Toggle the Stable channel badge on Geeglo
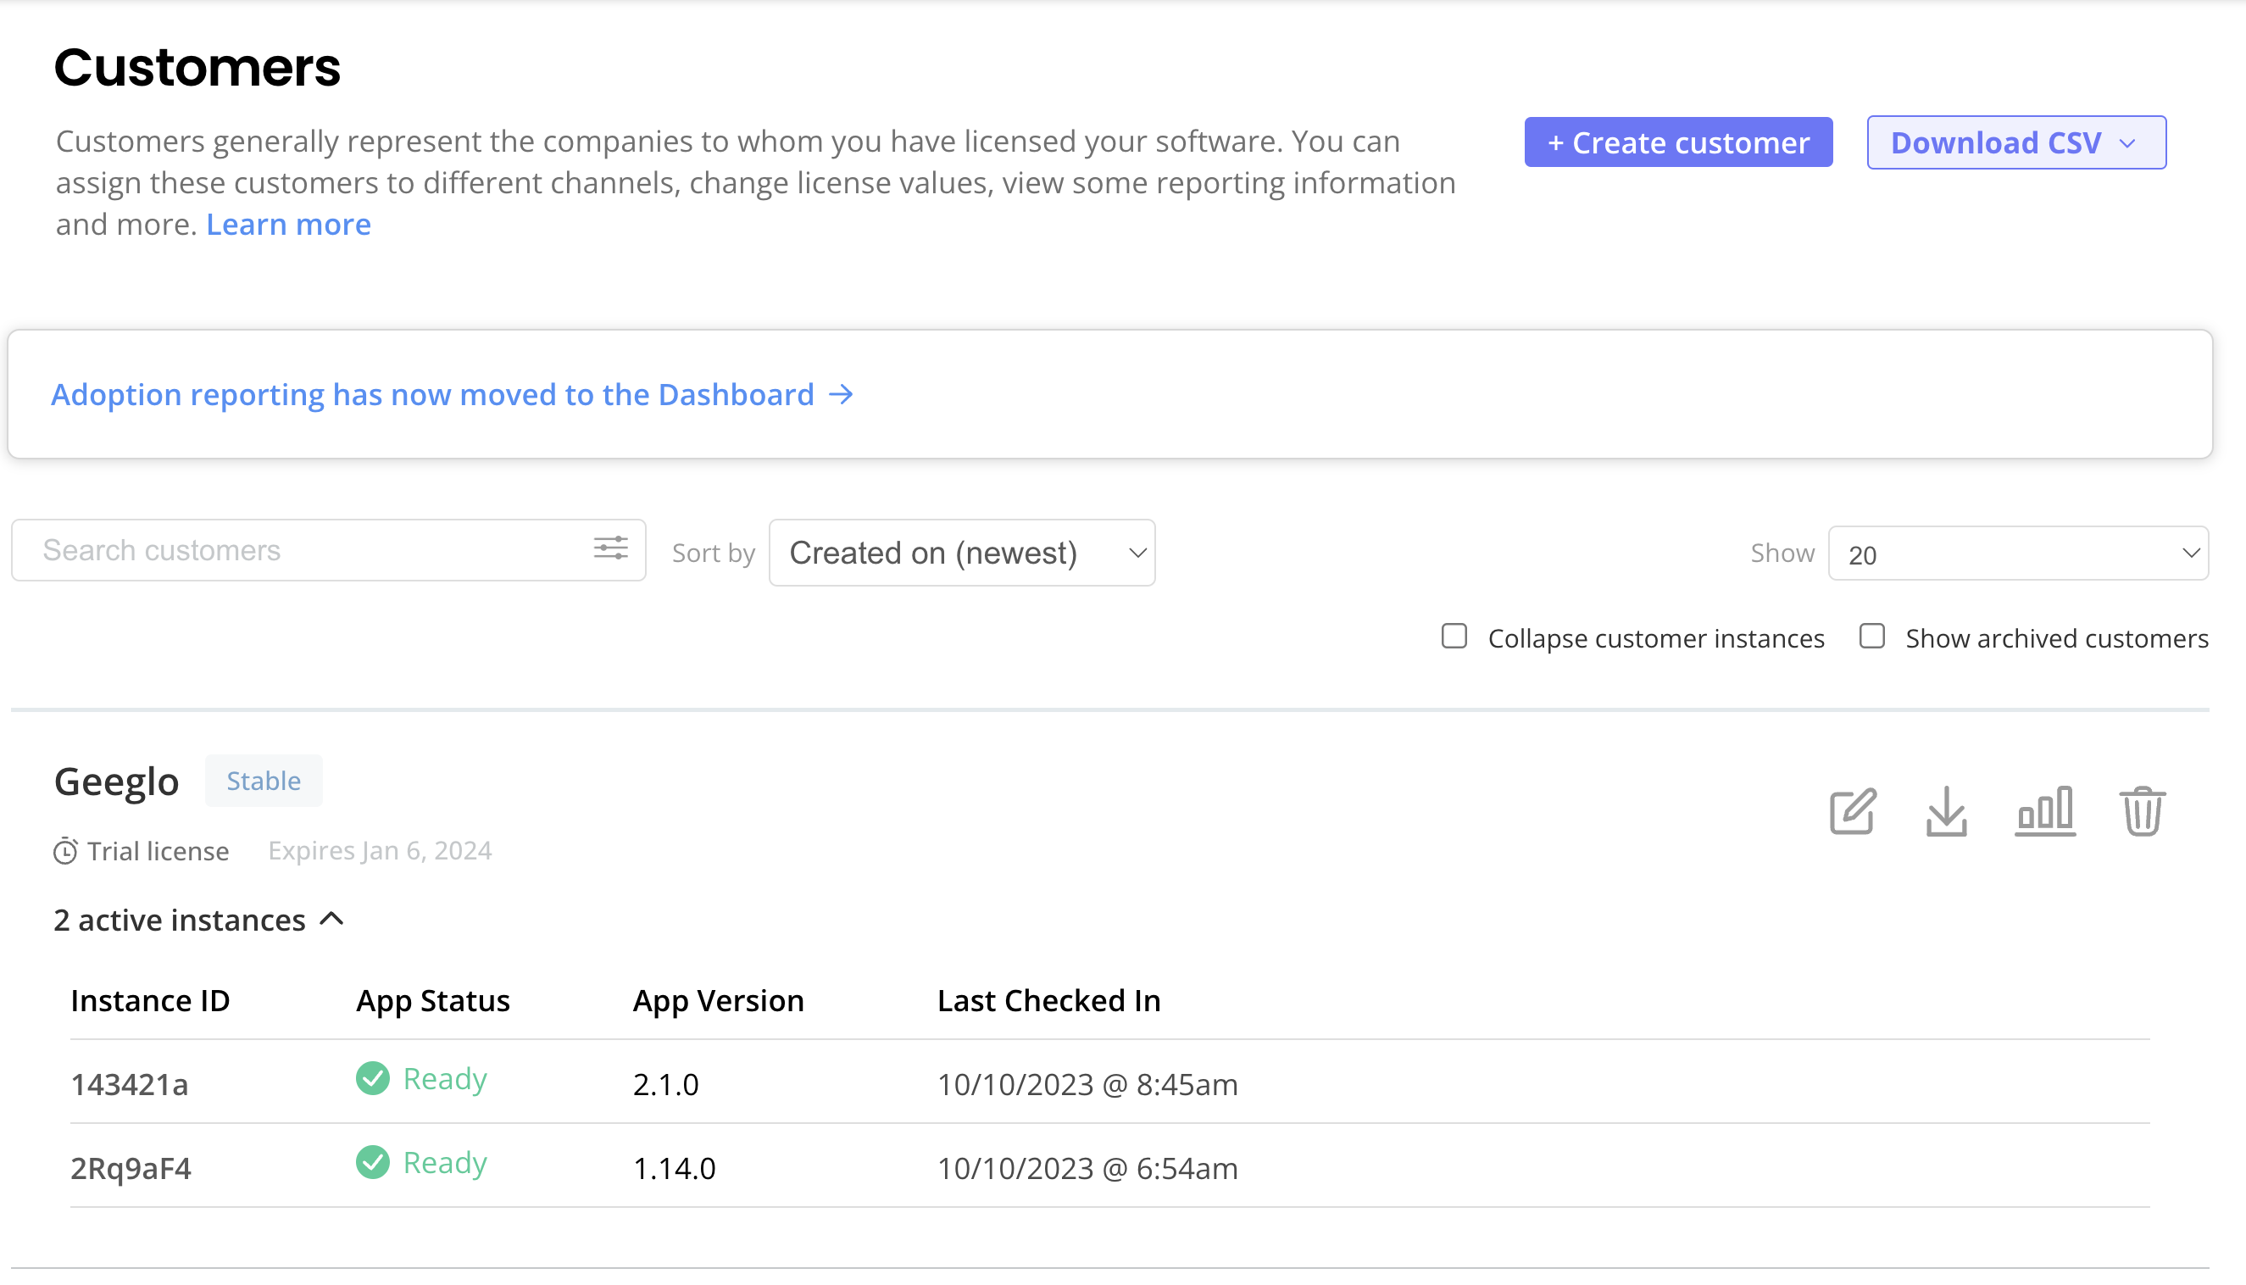 coord(263,780)
